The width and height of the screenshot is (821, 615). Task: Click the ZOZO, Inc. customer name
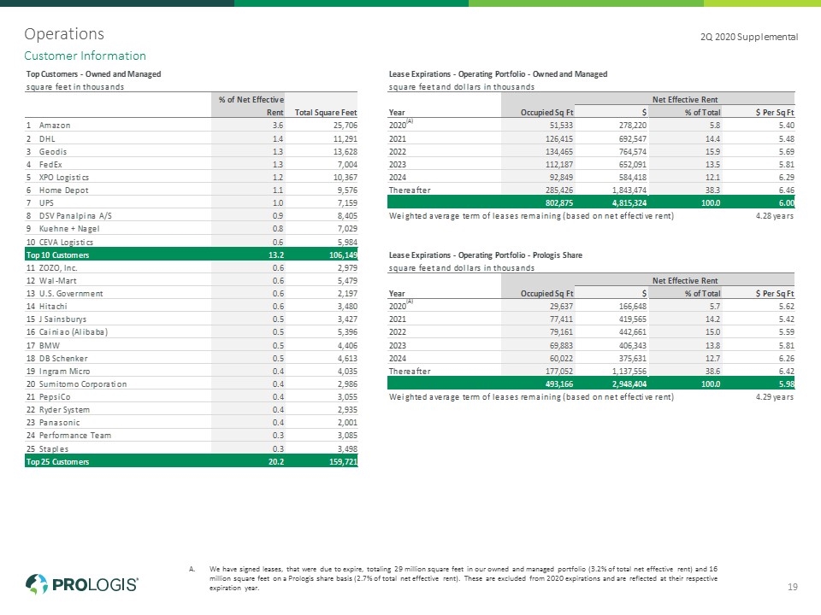[58, 267]
